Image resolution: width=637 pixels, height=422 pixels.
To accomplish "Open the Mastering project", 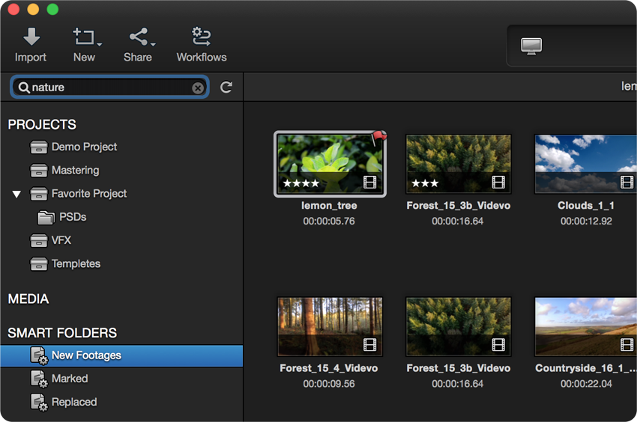I will 75,170.
